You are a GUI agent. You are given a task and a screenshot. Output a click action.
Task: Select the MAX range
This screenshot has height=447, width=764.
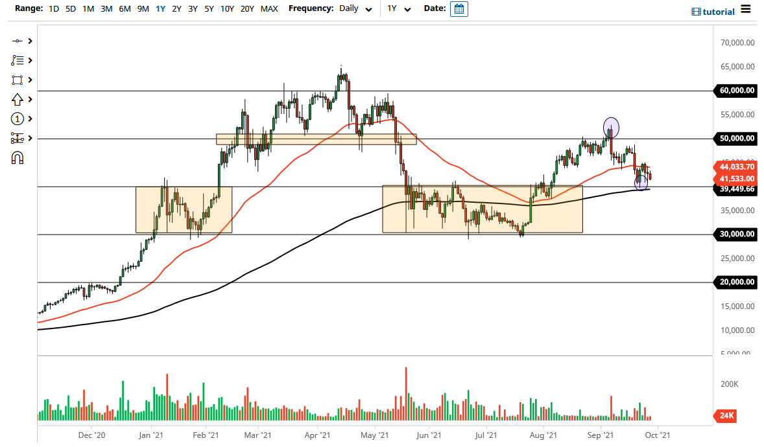coord(269,10)
